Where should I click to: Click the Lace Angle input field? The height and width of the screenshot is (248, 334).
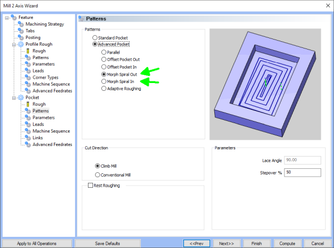click(x=302, y=160)
